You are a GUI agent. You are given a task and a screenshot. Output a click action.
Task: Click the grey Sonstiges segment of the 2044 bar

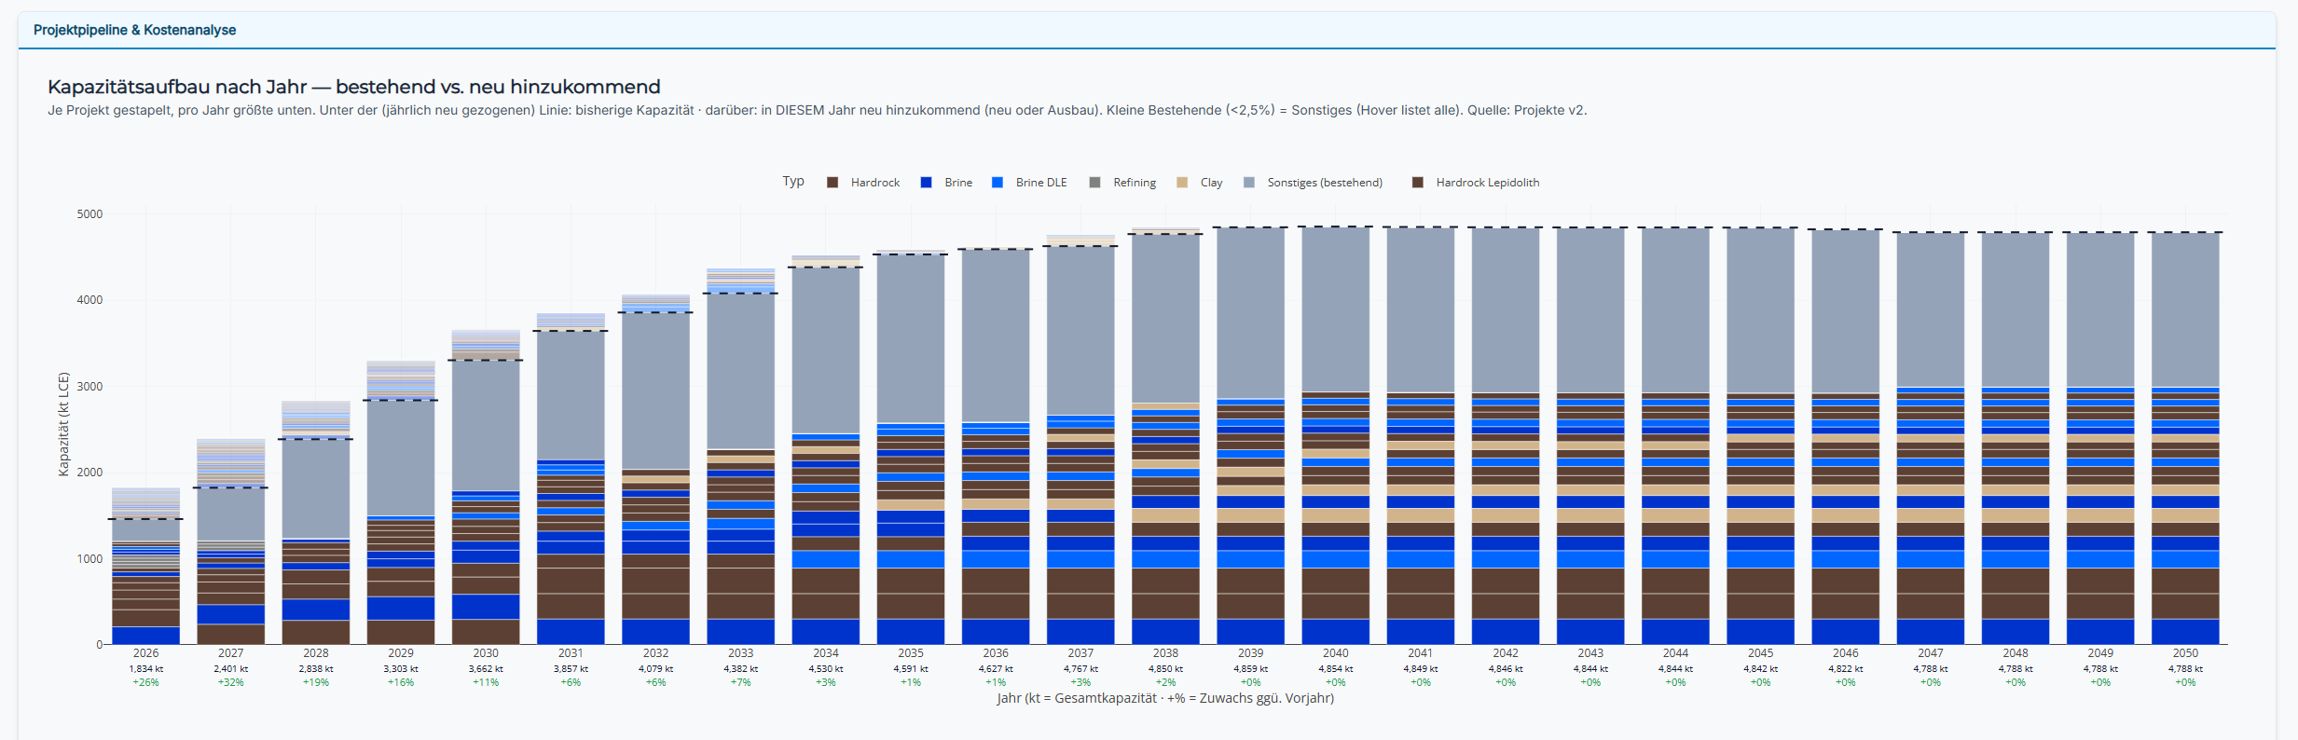1675,310
